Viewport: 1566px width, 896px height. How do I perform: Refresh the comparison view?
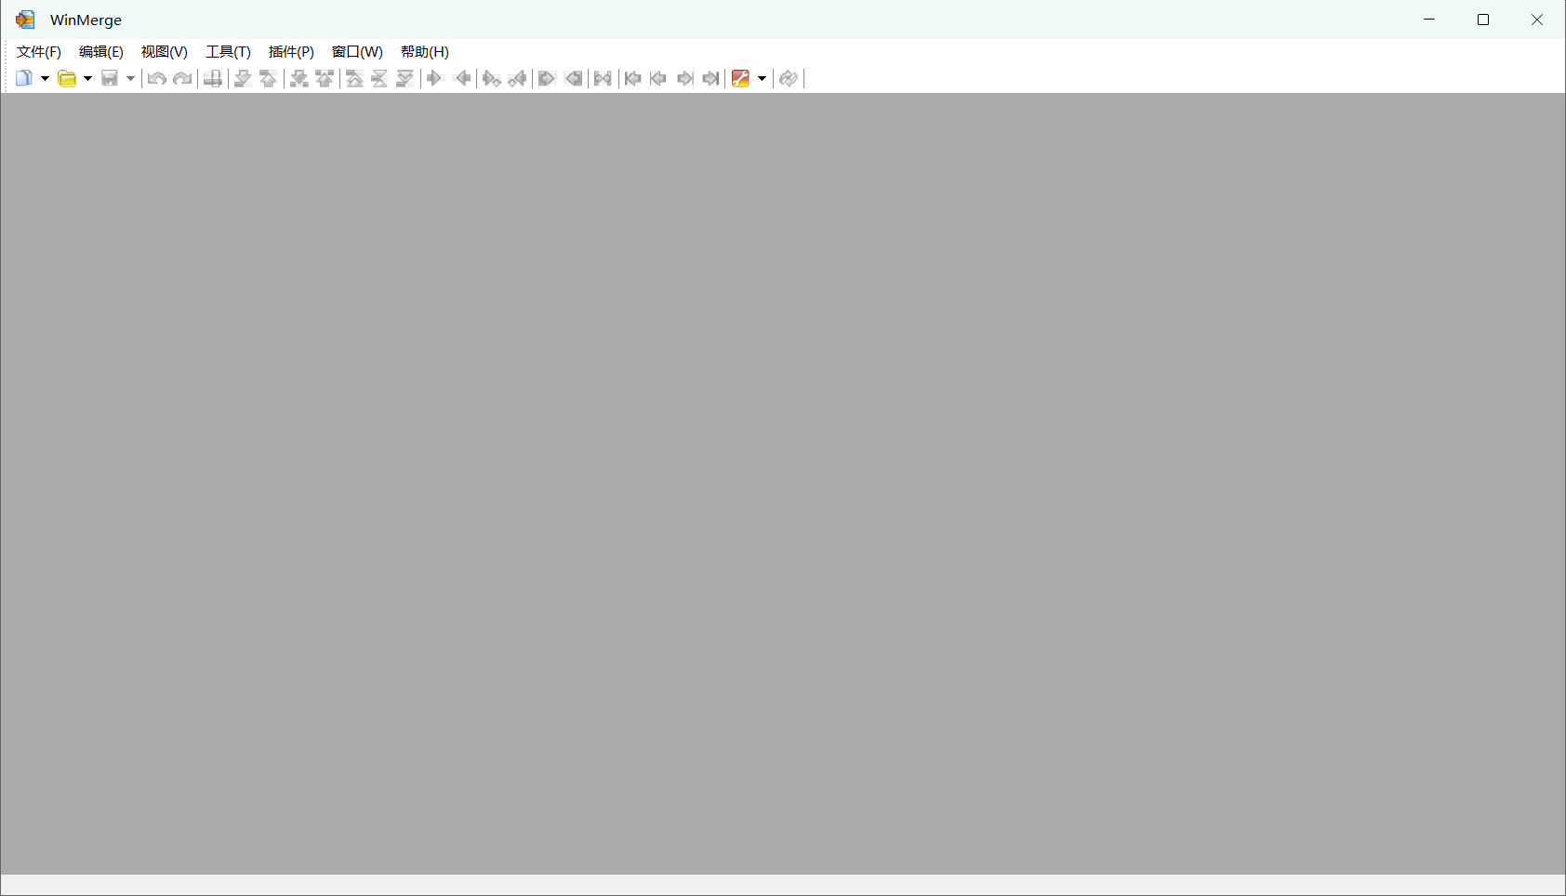tap(788, 78)
